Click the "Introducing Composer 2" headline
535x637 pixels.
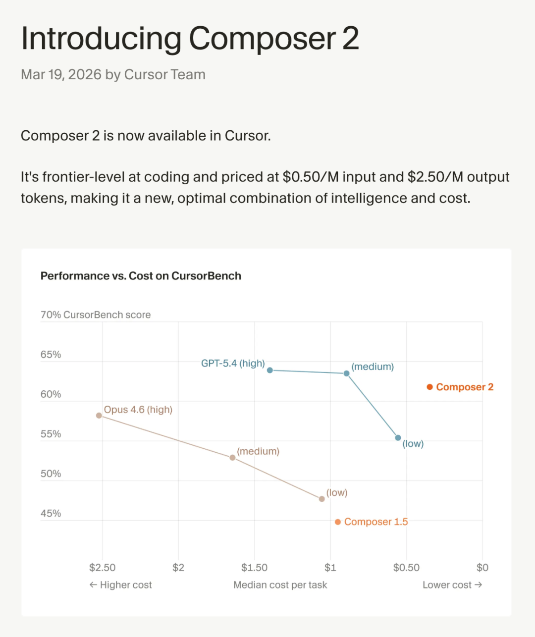pyautogui.click(x=190, y=39)
